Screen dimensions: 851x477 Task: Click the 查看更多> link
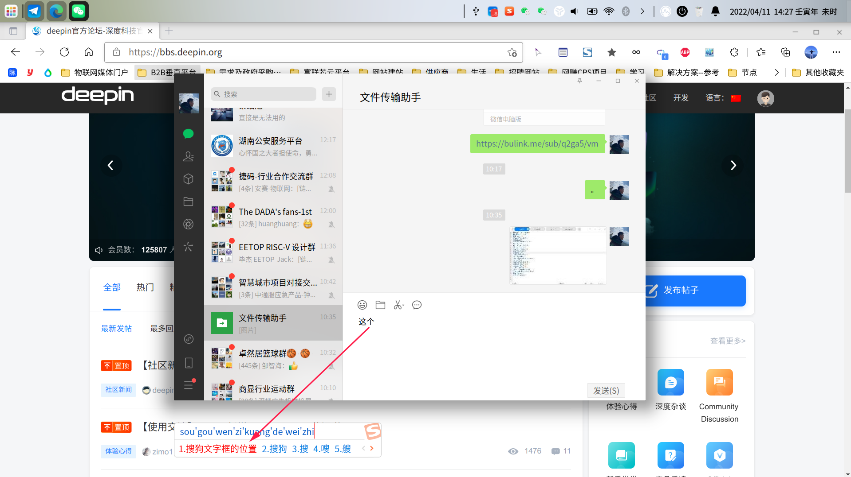click(728, 341)
